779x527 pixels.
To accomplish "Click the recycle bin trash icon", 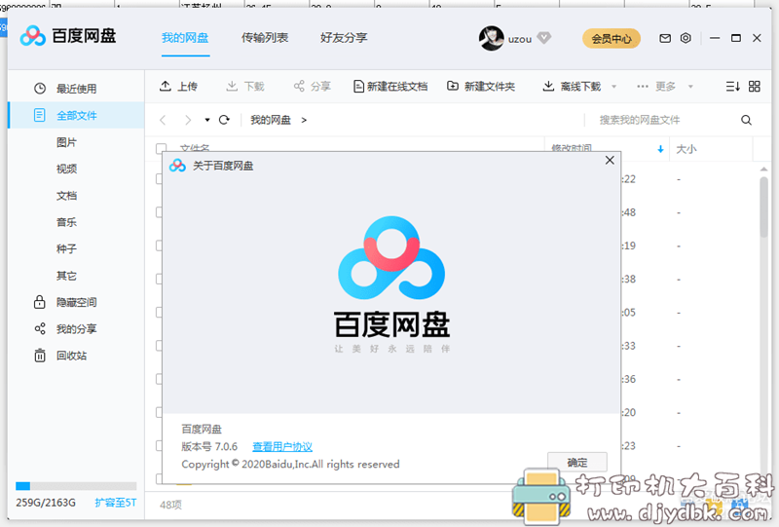I will [40, 356].
